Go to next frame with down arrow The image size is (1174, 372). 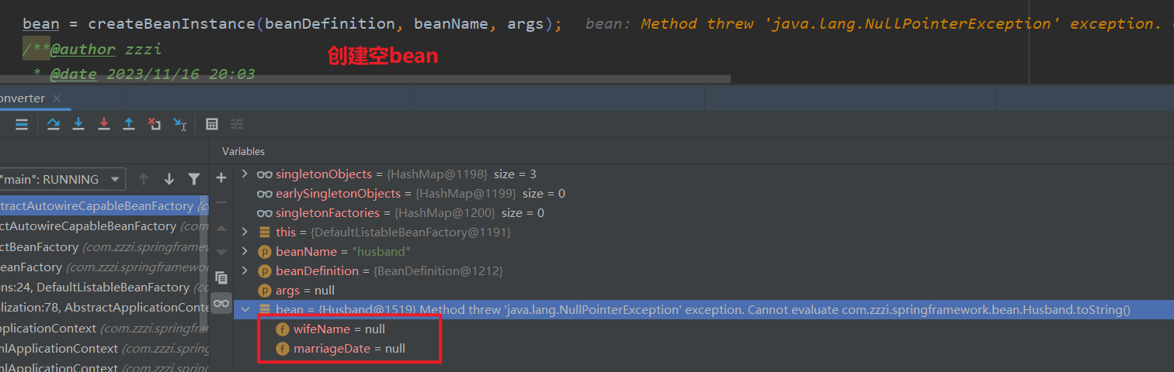[169, 180]
